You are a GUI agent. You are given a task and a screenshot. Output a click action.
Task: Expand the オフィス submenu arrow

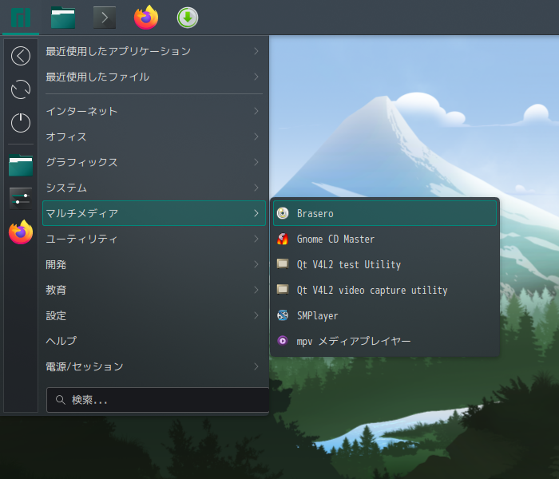pos(256,137)
